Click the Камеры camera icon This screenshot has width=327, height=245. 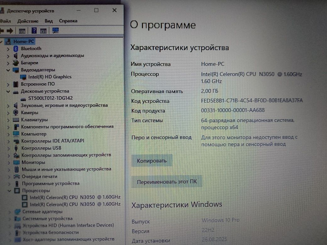pyautogui.click(x=16, y=113)
